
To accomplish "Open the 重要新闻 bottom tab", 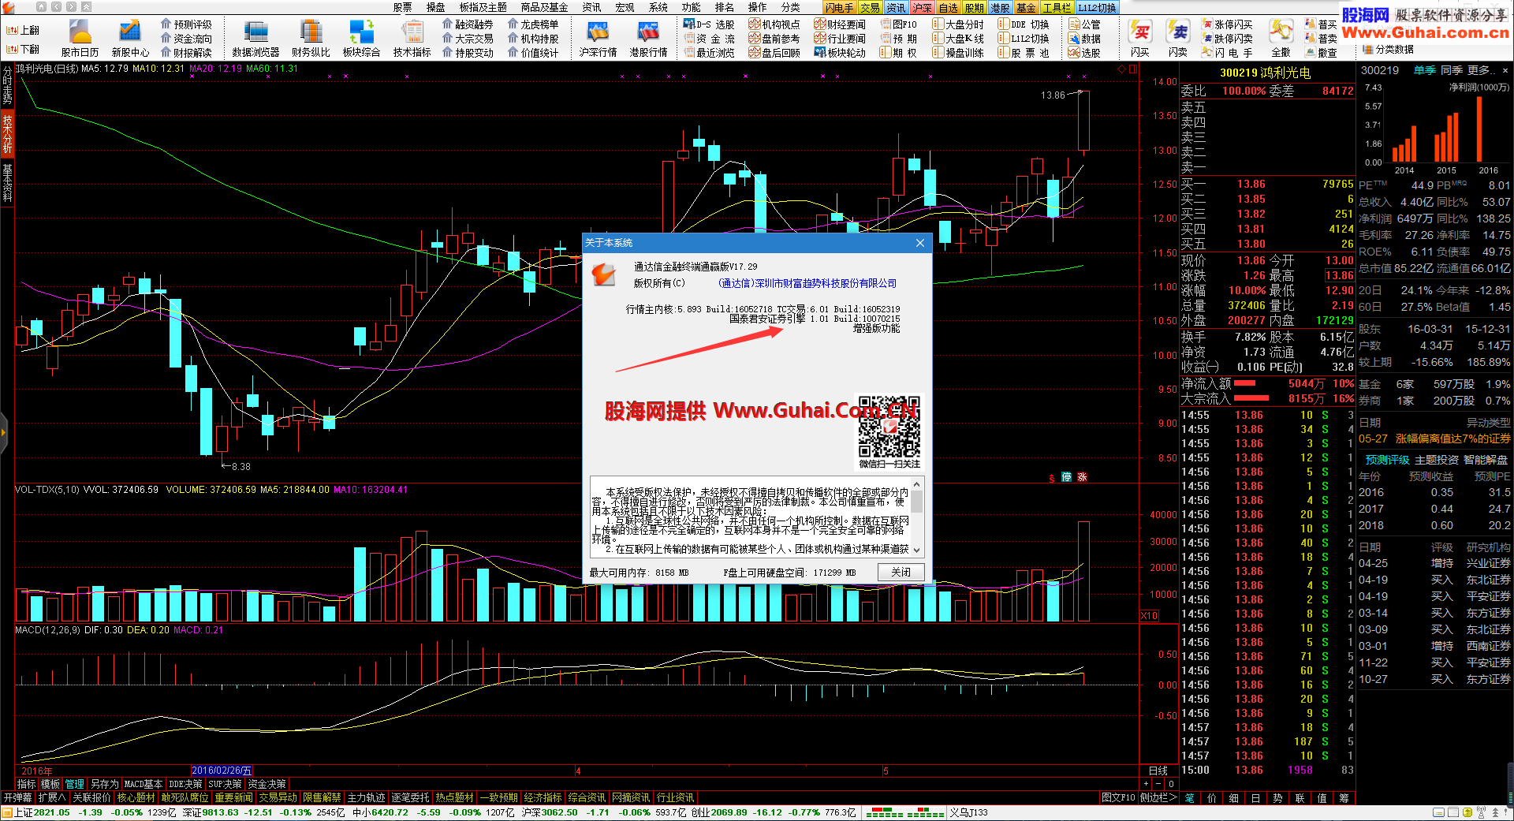I will coord(233,798).
